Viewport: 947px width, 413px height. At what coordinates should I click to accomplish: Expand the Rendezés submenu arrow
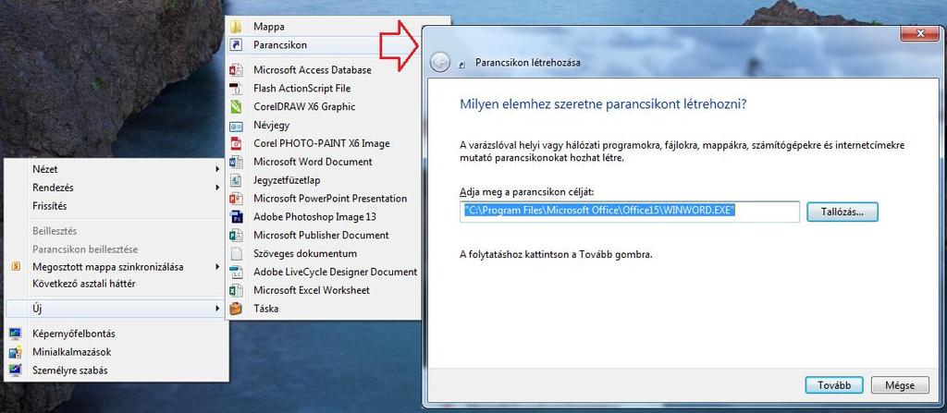tap(217, 188)
